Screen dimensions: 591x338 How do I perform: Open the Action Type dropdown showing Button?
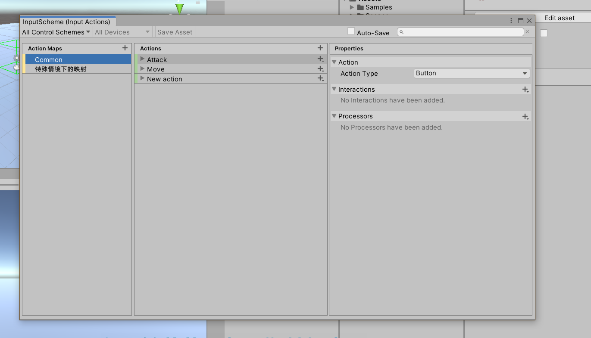tap(471, 73)
